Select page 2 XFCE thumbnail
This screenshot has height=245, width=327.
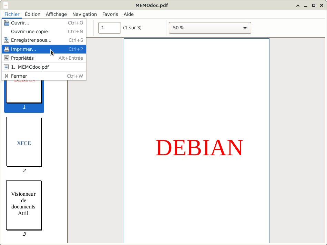click(x=24, y=141)
